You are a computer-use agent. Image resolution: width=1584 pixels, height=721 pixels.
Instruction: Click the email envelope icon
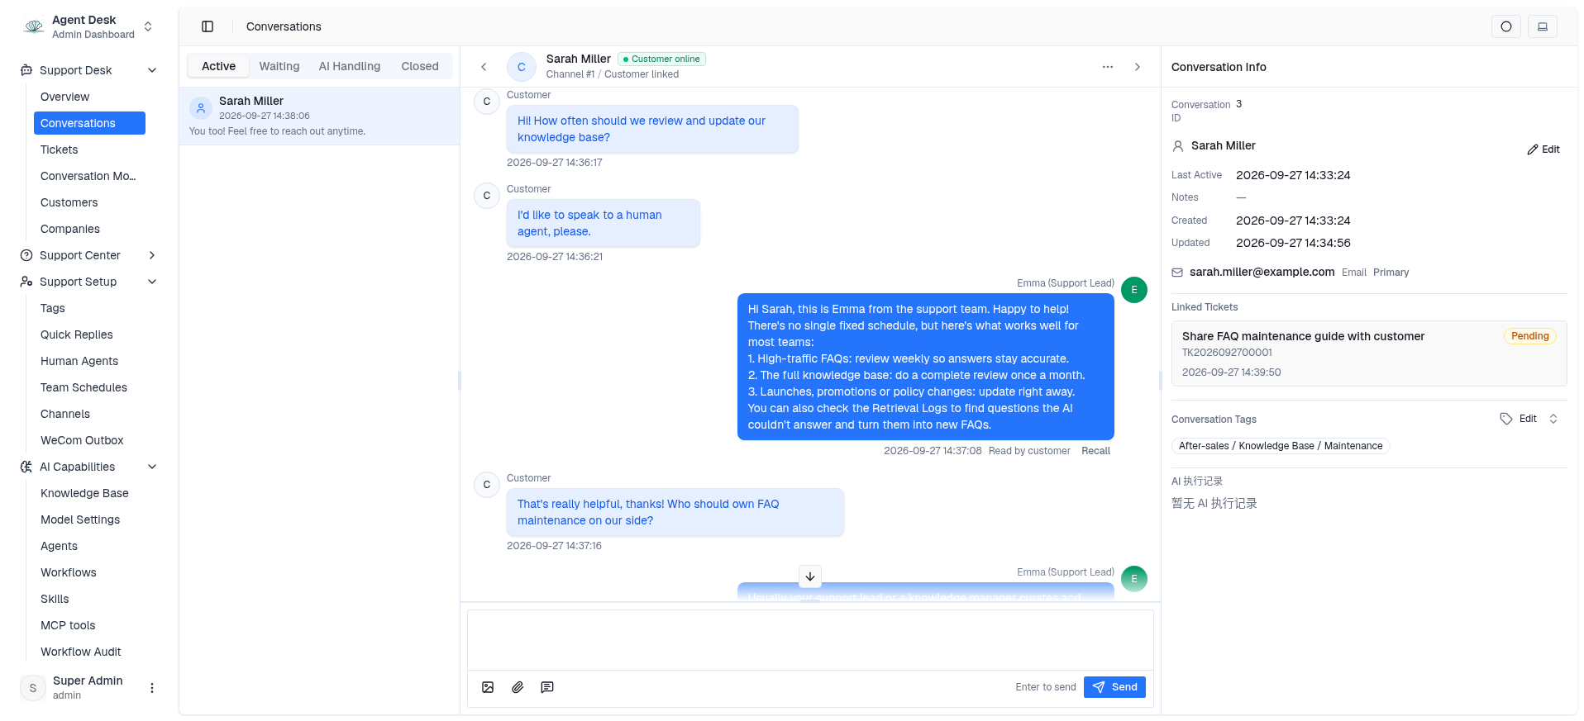pyautogui.click(x=1177, y=273)
